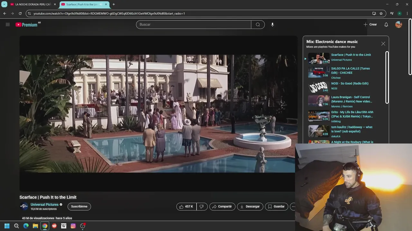412x231 pixels.
Task: Open the Windows Start menu
Action: (x=7, y=226)
